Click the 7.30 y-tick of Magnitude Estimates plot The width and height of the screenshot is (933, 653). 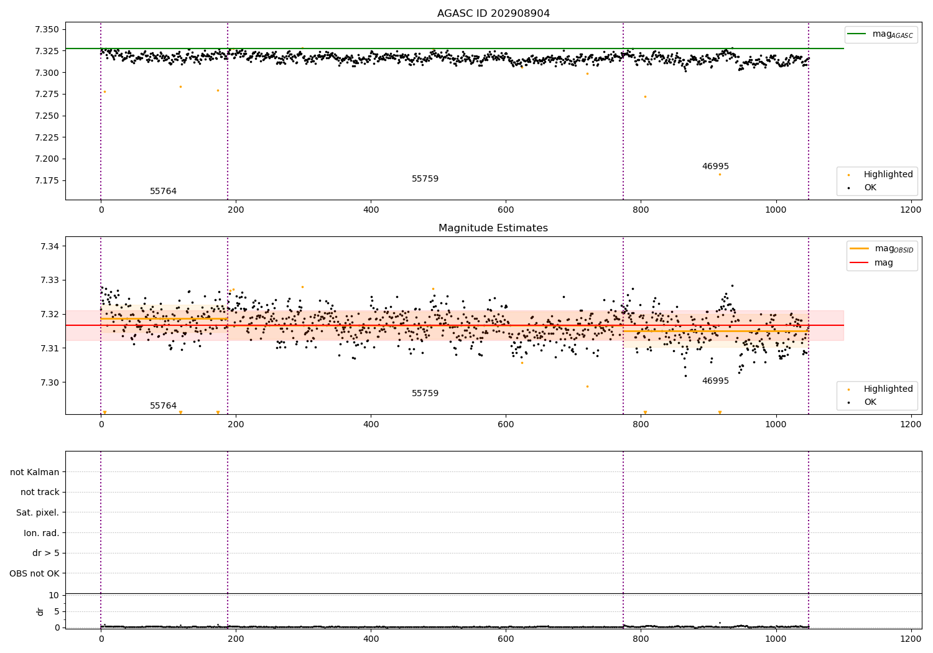(x=49, y=382)
